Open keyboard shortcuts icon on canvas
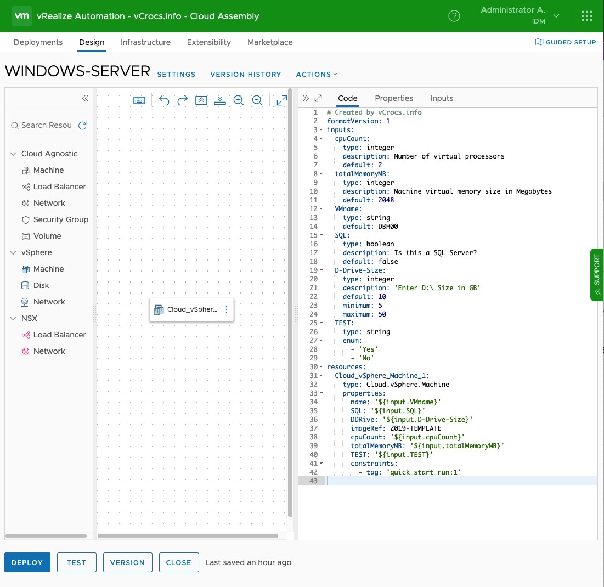 pos(139,100)
